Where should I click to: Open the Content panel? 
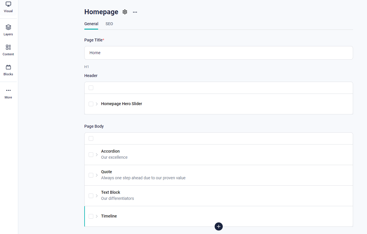point(8,50)
